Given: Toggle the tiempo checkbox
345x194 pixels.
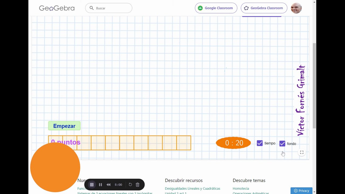Looking at the screenshot, I should 260,143.
